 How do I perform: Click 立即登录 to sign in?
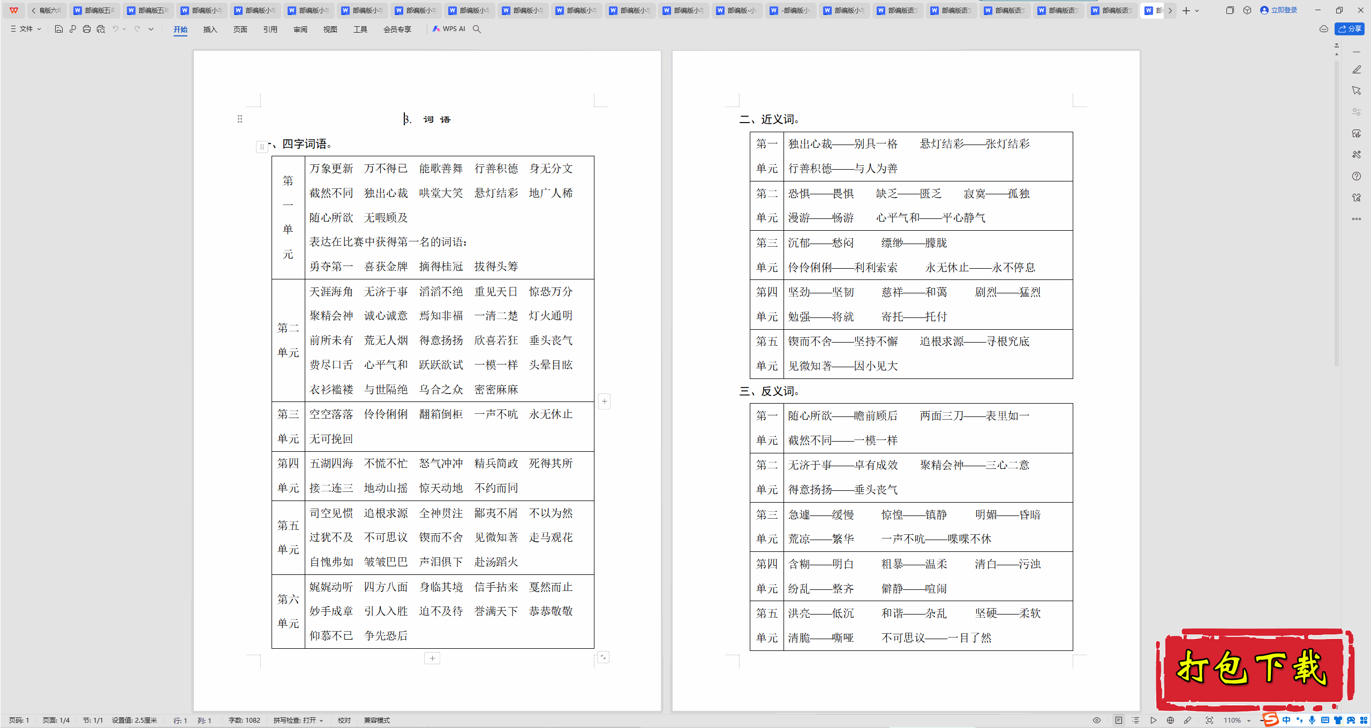tap(1279, 10)
